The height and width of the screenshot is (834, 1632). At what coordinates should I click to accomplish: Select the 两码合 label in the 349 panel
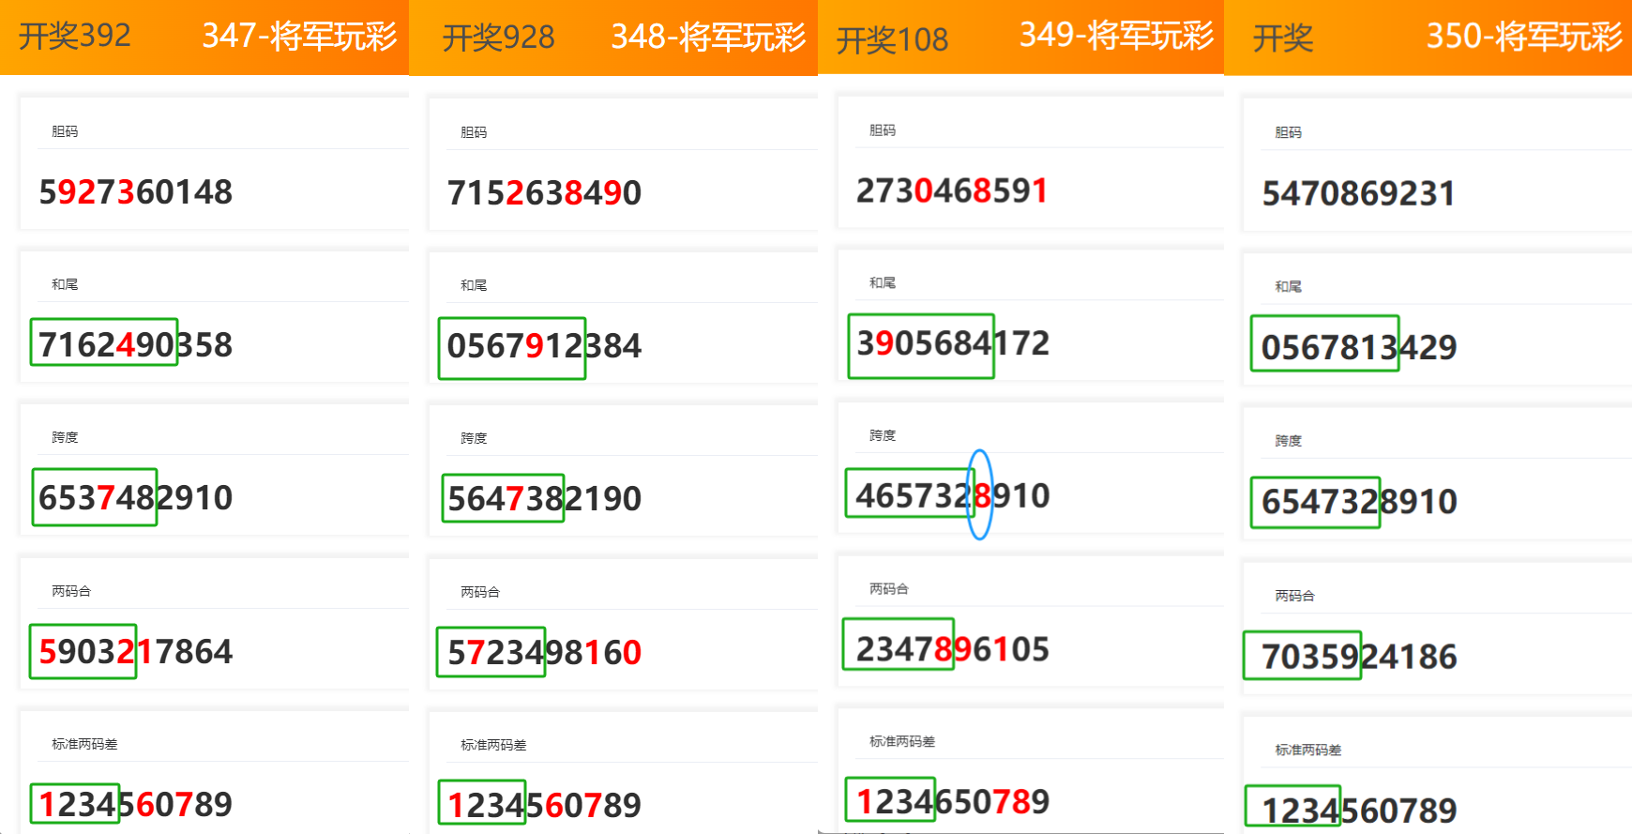(x=889, y=589)
